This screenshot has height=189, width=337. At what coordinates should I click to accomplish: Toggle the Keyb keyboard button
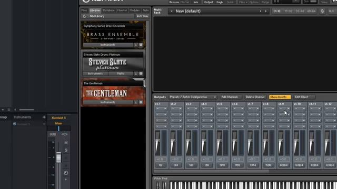coord(220,2)
